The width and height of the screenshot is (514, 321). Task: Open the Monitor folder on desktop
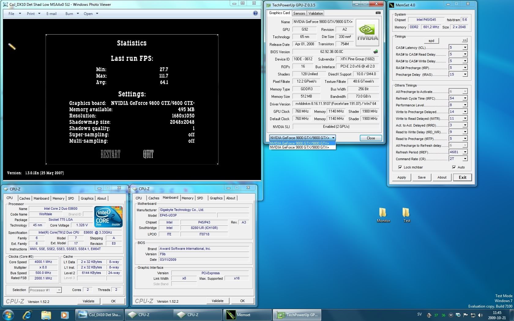click(x=383, y=215)
